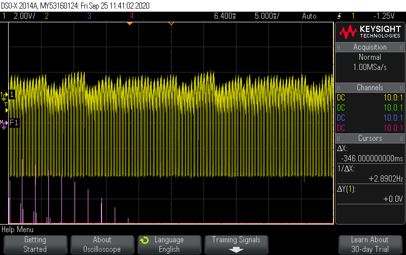Click the -1.25V trigger level readout

(384, 16)
